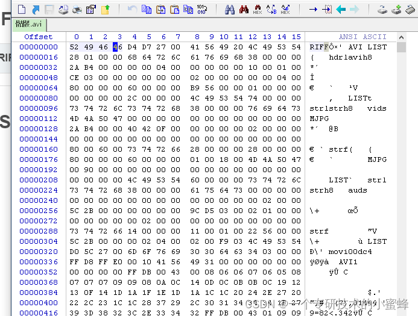Click the grayed-out Undo arrow icon
This screenshot has height=316, width=418.
[132, 10]
